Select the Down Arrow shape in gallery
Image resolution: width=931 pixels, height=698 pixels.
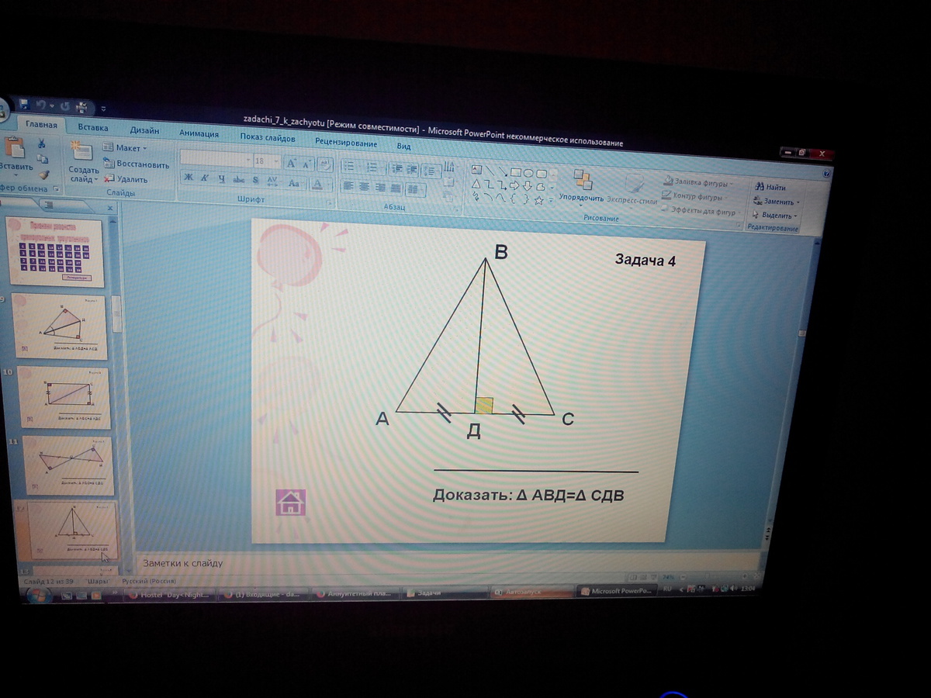coord(527,186)
